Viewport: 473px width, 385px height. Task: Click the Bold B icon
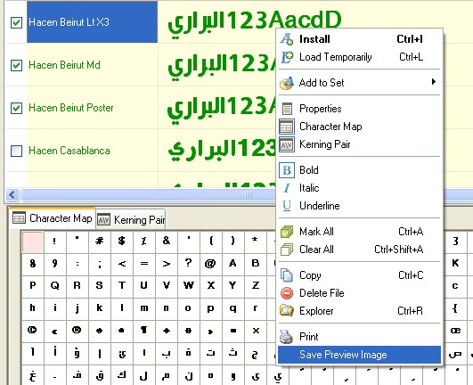tap(287, 170)
